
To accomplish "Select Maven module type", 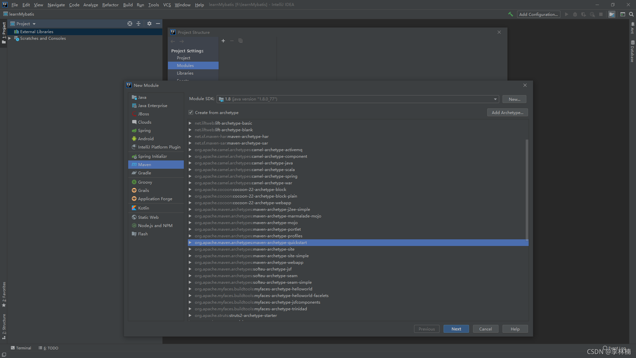I will (156, 164).
